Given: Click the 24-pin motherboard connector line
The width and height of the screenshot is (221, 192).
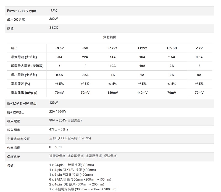Looking at the screenshot, I should click(x=72, y=165).
